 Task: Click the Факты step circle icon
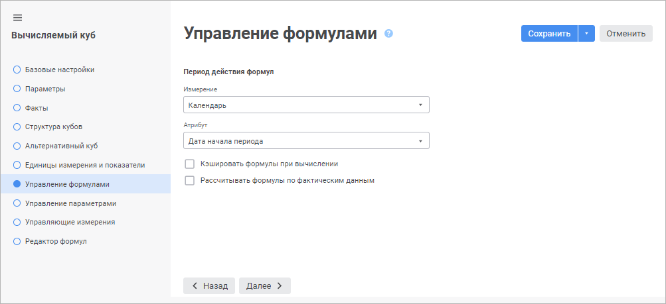coord(17,107)
